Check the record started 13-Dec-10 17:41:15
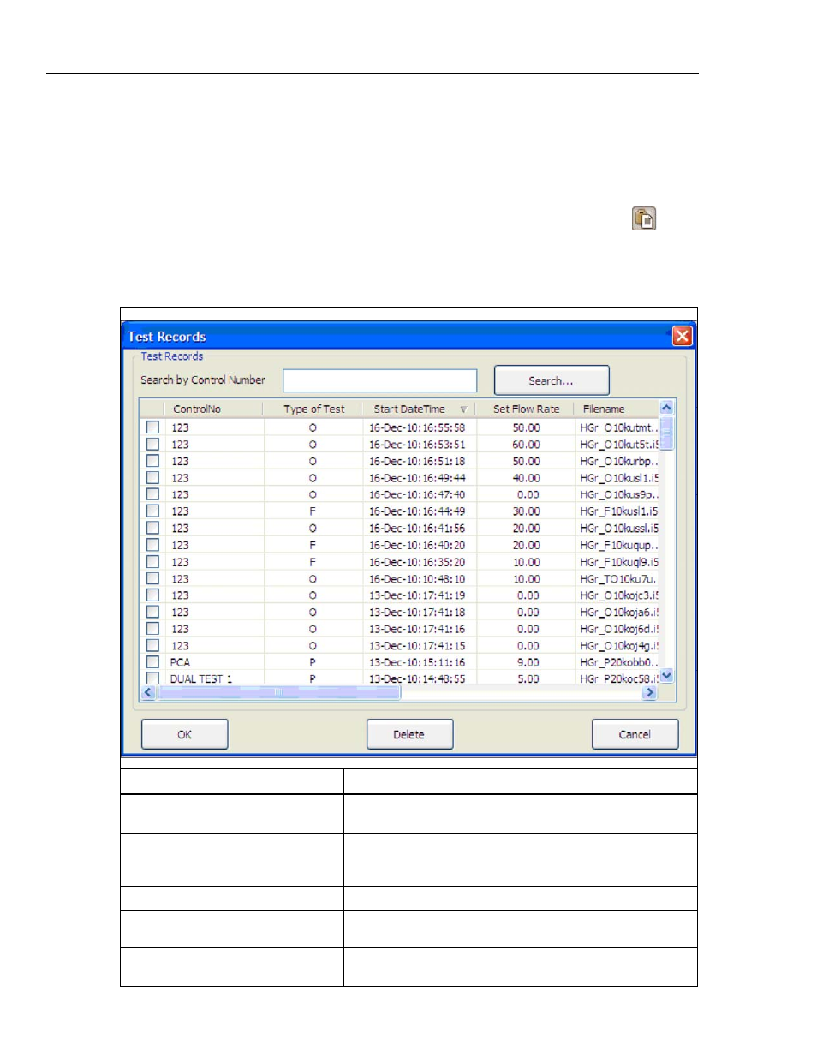 click(152, 645)
